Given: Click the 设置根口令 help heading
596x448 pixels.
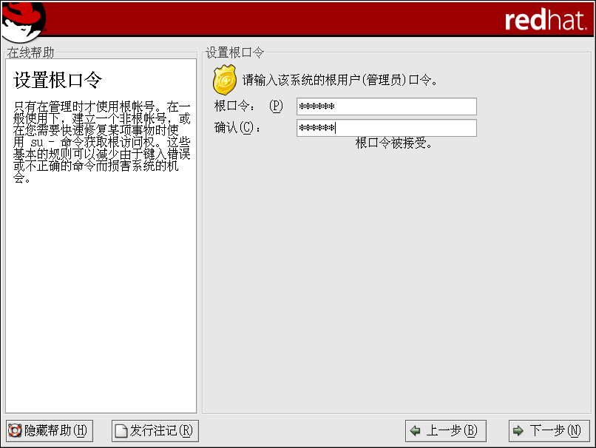Looking at the screenshot, I should click(58, 80).
